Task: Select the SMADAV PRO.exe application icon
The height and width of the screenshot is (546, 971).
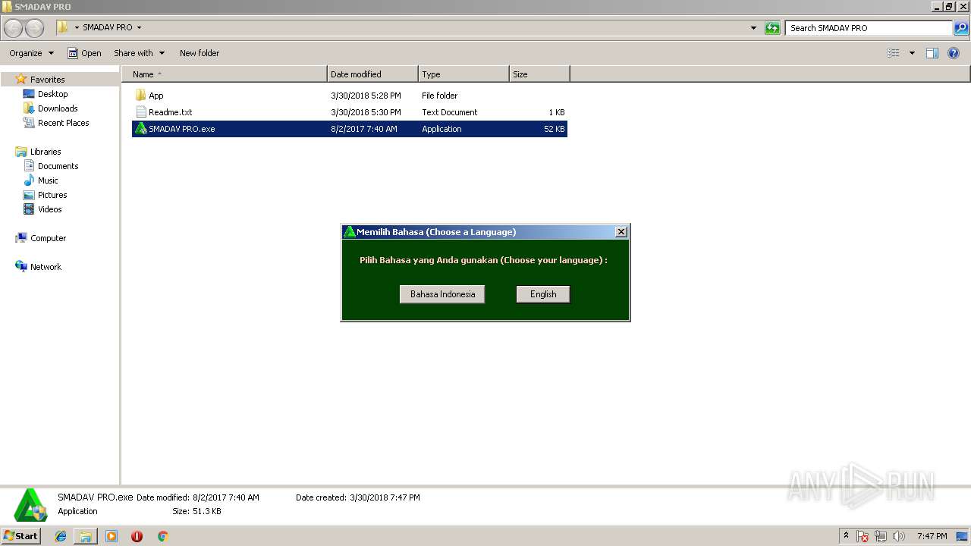Action: tap(140, 129)
